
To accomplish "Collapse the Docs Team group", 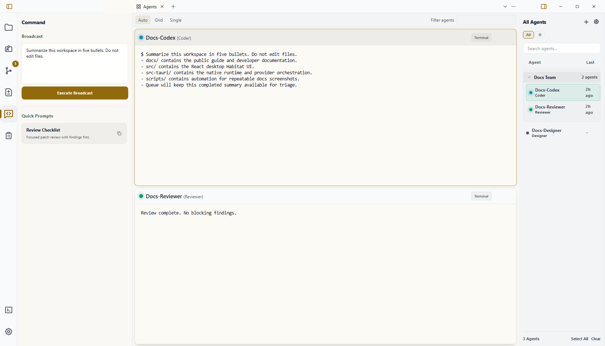I will pyautogui.click(x=529, y=77).
